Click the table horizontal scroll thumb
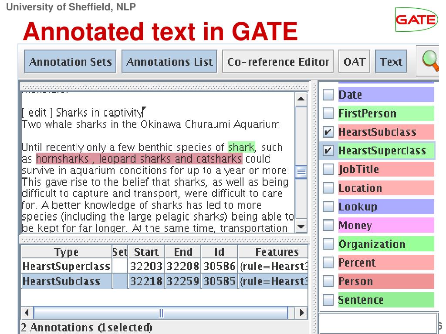Viewport: 446px width, 334px height. [x=161, y=313]
